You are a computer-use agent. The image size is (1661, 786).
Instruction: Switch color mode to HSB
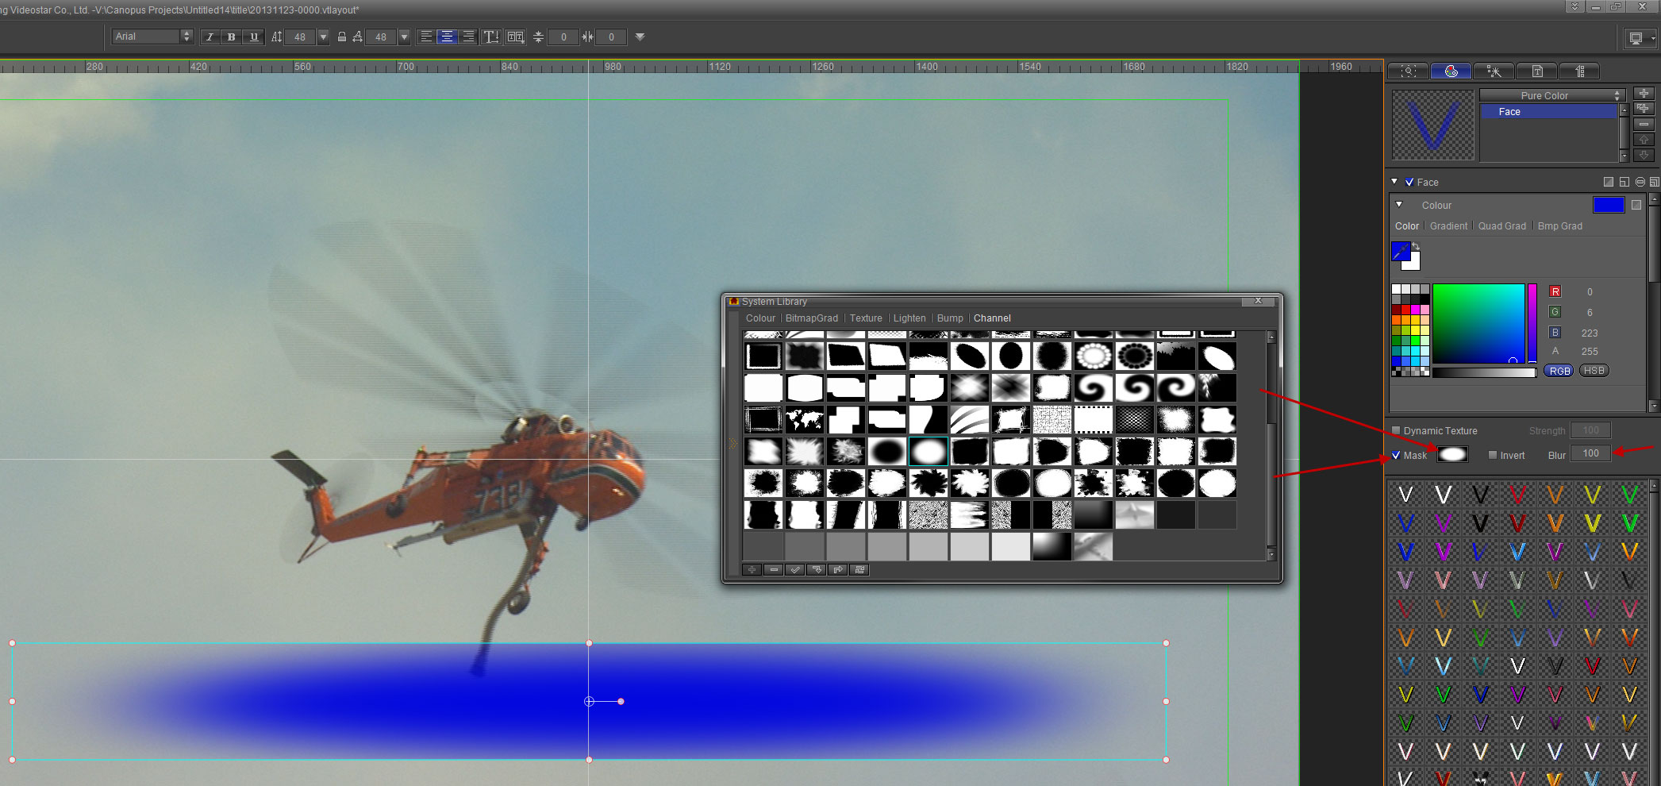click(1594, 371)
